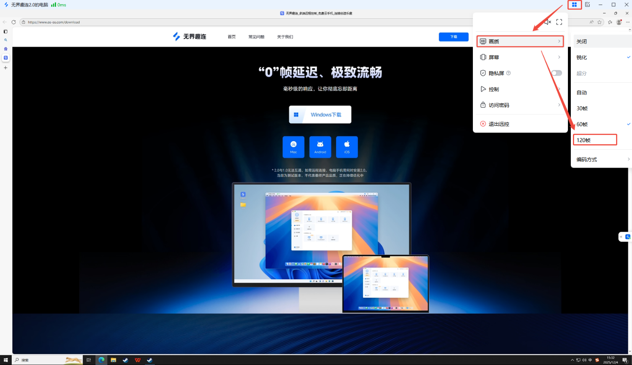This screenshot has height=365, width=632.
Task: Expand the 屏幕 screen submenu
Action: [x=520, y=57]
